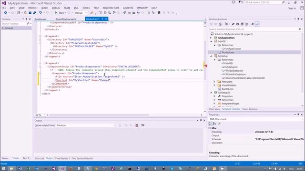Click the Refresh icon in Solution Explorer

237,24
